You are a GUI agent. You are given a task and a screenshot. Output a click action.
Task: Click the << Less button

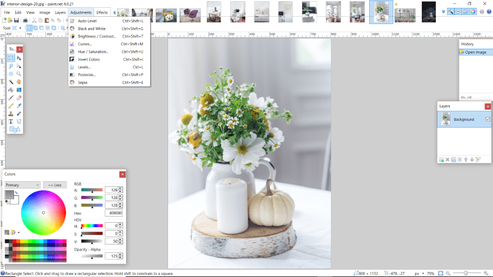point(54,185)
